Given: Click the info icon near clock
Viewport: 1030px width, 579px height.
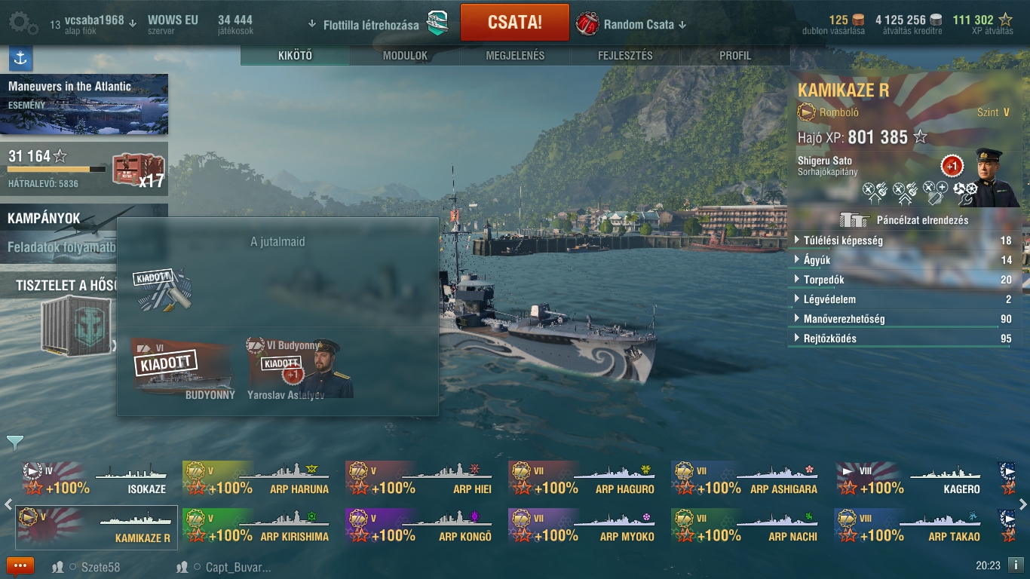Looking at the screenshot, I should pyautogui.click(x=1015, y=565).
